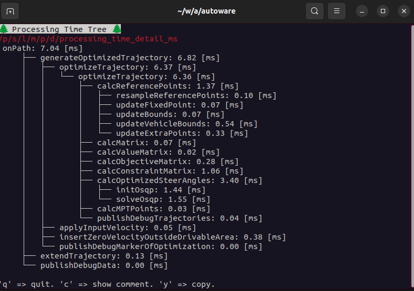Select the calcObjectiveMatrix: 0.28 row
This screenshot has height=291, width=414.
(168, 161)
